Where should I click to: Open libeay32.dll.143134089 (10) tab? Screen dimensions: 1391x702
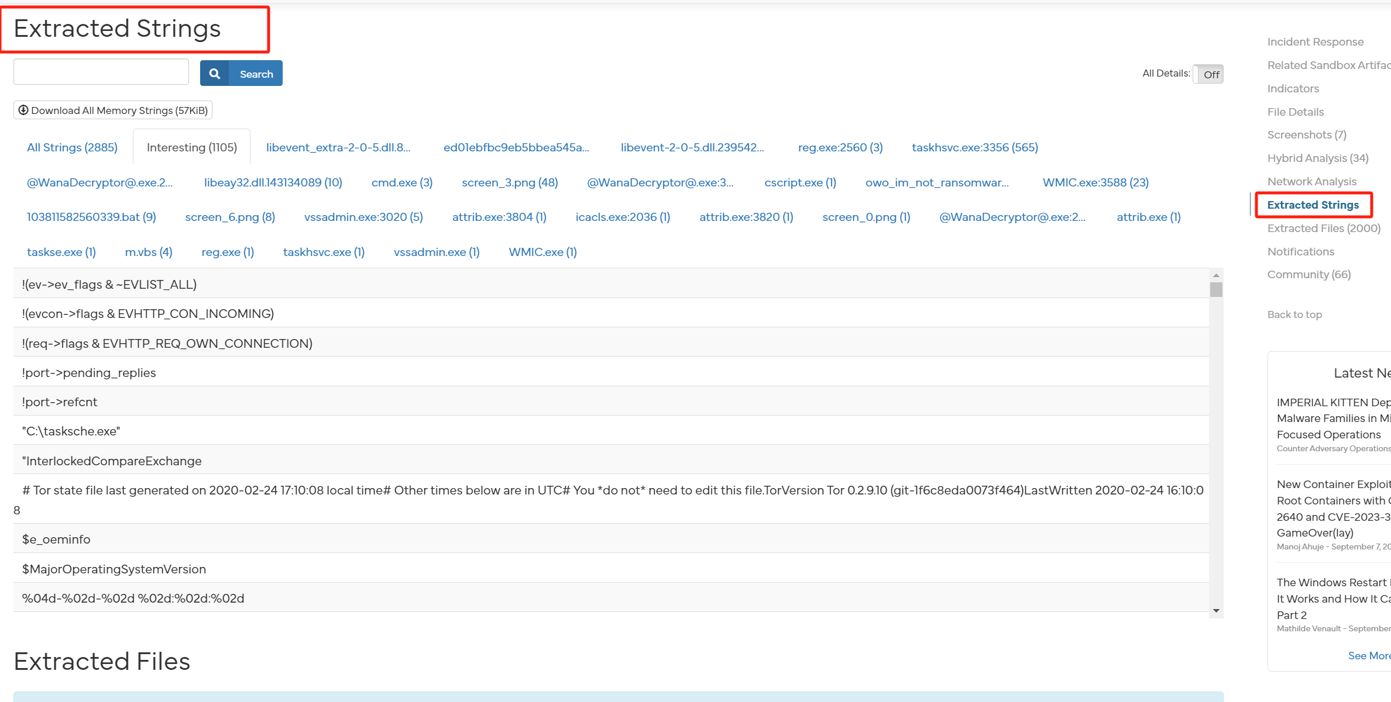[273, 182]
